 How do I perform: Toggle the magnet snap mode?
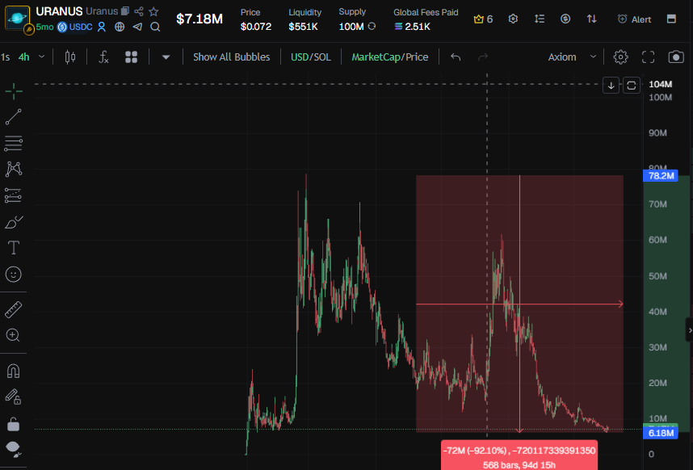coord(14,371)
